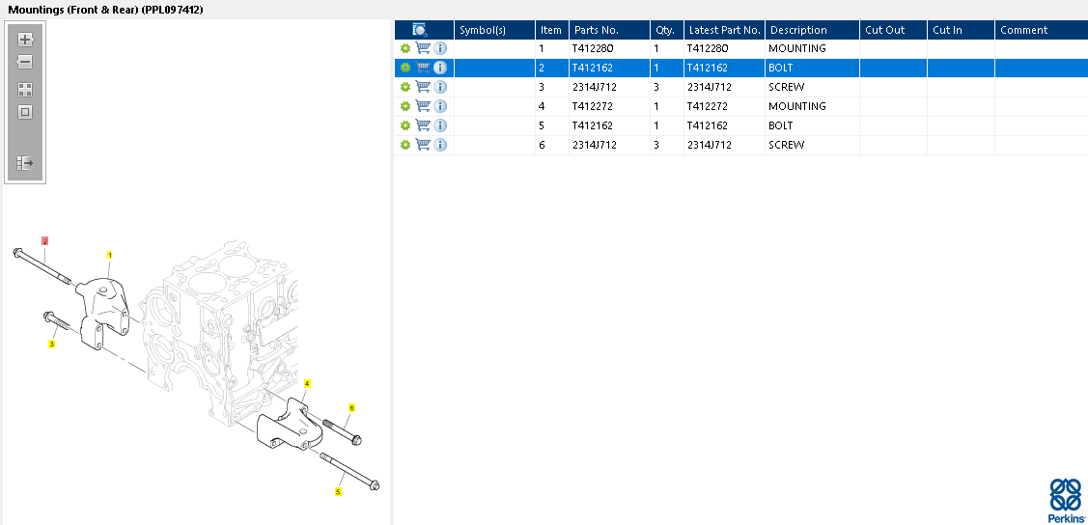This screenshot has width=1088, height=525.
Task: Zoom in on the parts diagram
Action: (25, 40)
